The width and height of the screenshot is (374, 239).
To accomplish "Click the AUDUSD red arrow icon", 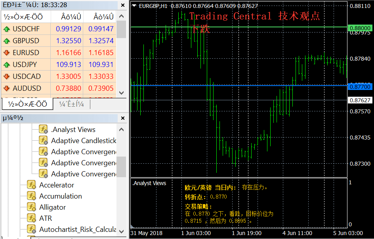I will tap(7, 88).
